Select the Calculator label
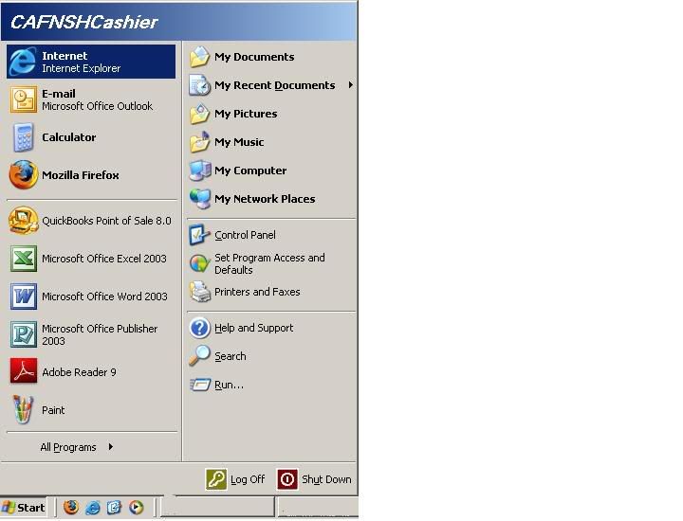This screenshot has height=521, width=683. pyautogui.click(x=69, y=137)
